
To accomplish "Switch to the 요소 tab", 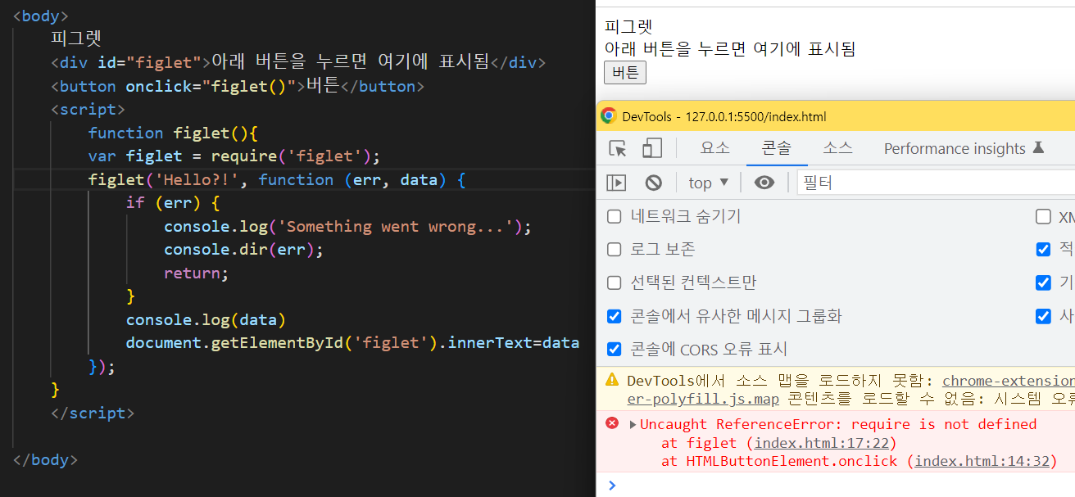I will tap(715, 148).
